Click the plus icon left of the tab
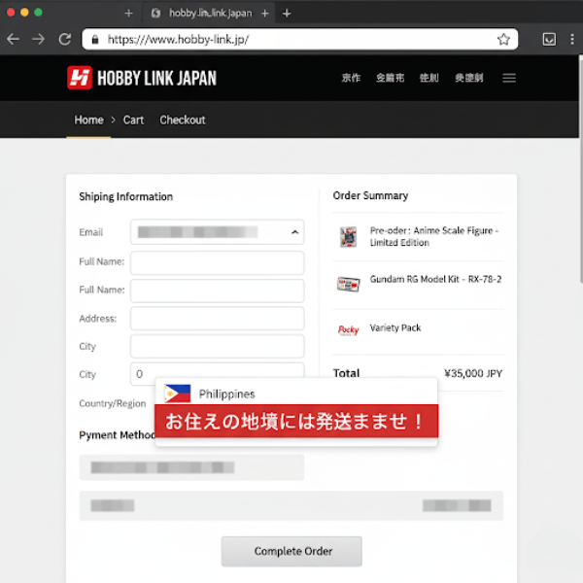Viewport: 583px width, 583px height. point(128,14)
